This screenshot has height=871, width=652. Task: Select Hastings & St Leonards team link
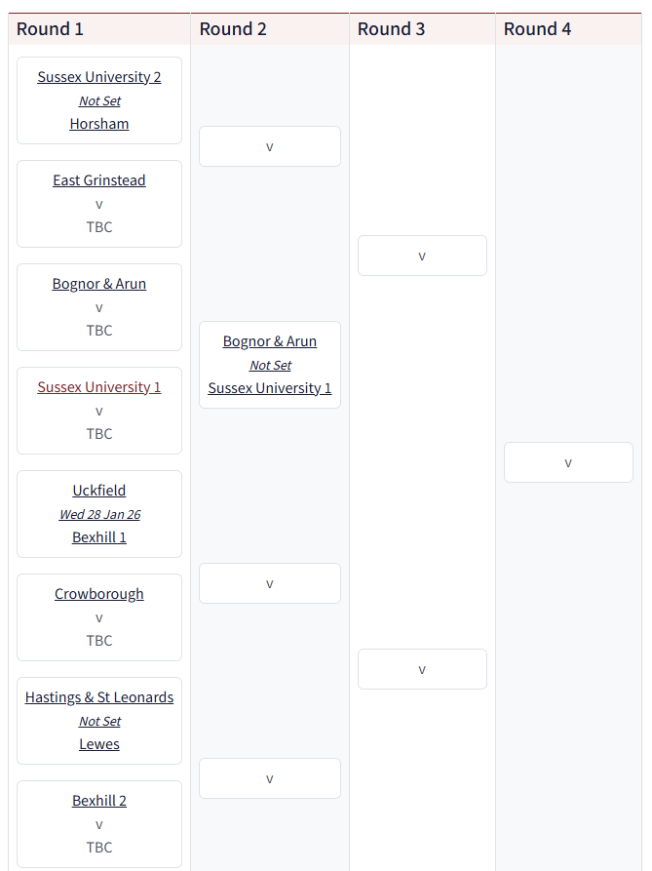[99, 697]
